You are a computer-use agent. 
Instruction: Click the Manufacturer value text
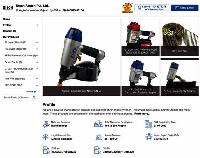click(x=59, y=126)
